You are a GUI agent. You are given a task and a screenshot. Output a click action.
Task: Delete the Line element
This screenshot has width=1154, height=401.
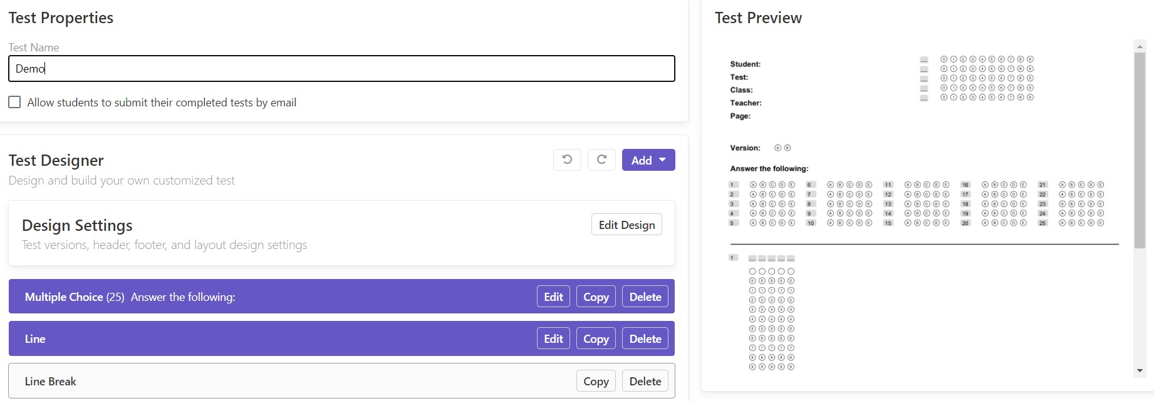click(x=645, y=338)
